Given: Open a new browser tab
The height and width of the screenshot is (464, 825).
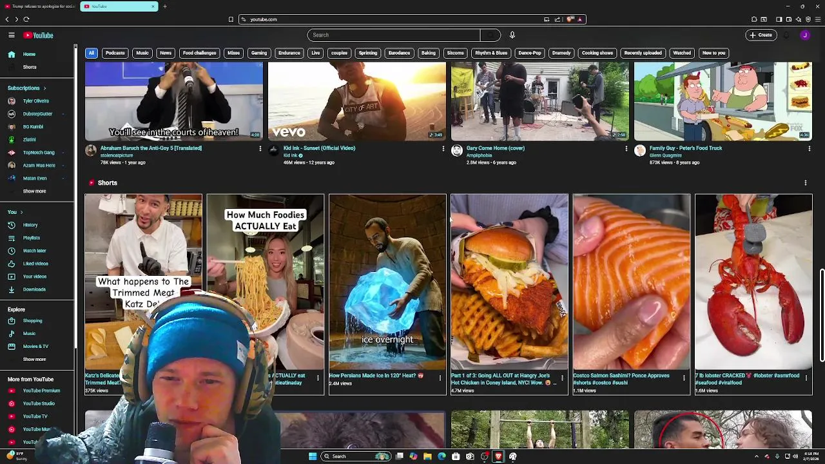Looking at the screenshot, I should coord(164,6).
